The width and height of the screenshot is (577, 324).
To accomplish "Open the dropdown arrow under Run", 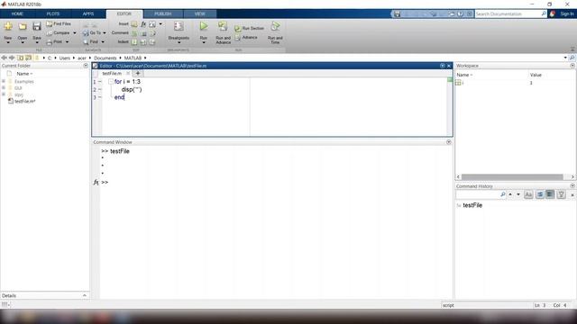I will (x=204, y=42).
